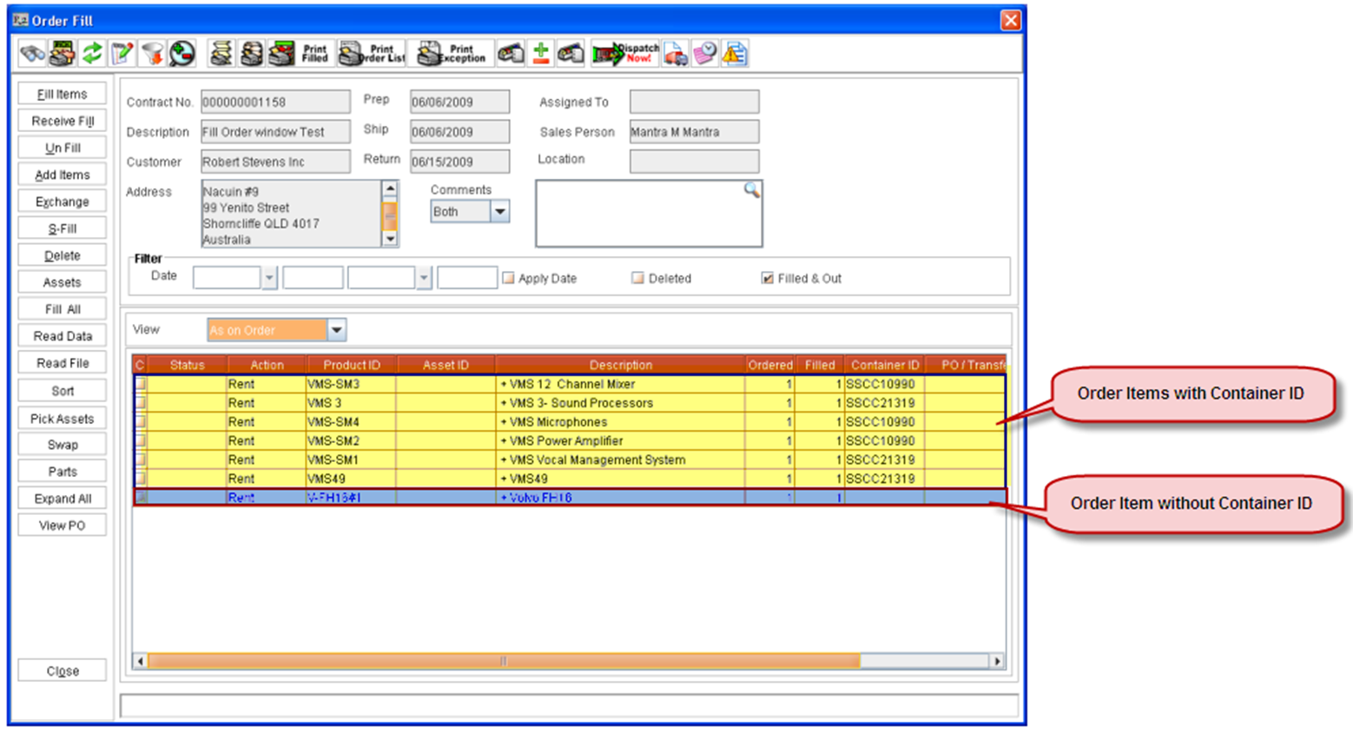This screenshot has width=1353, height=733.
Task: Tick the checkbox on VMS49 row
Action: click(x=141, y=479)
